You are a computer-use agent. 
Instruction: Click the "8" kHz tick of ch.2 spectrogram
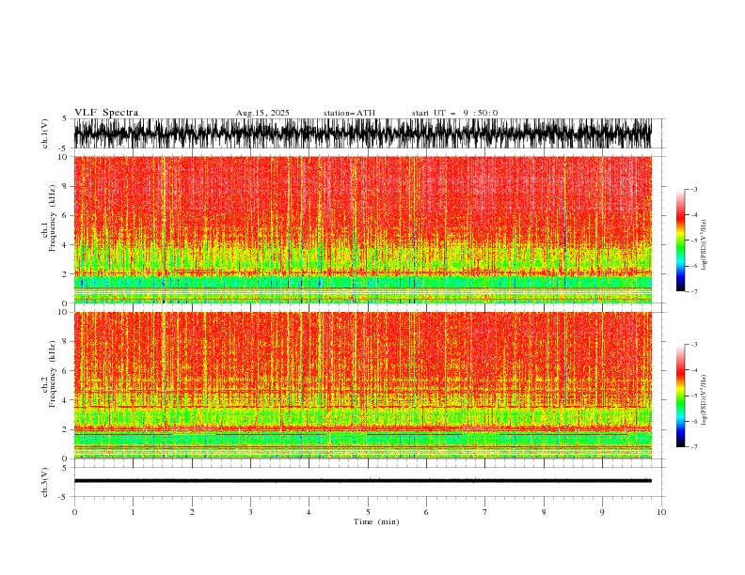click(x=67, y=342)
